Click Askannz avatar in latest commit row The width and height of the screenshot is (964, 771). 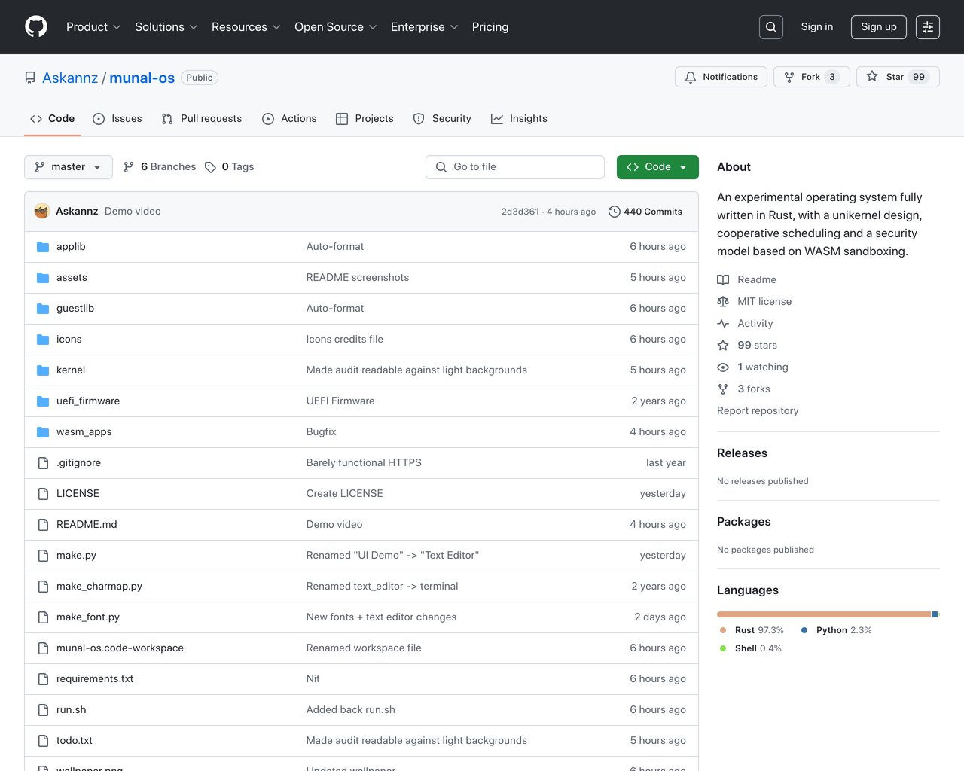[42, 211]
